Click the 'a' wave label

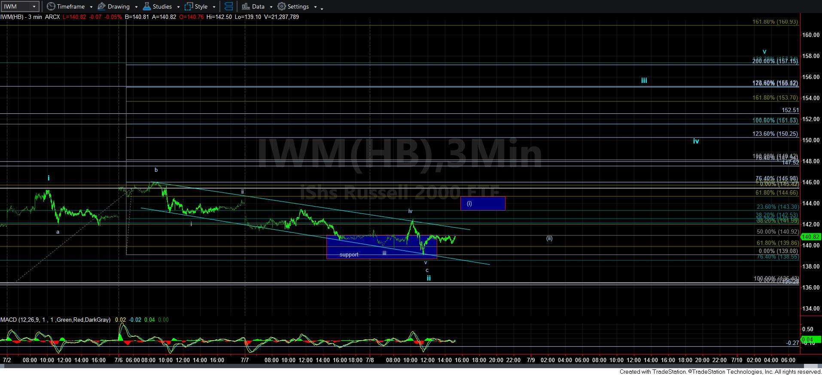58,232
